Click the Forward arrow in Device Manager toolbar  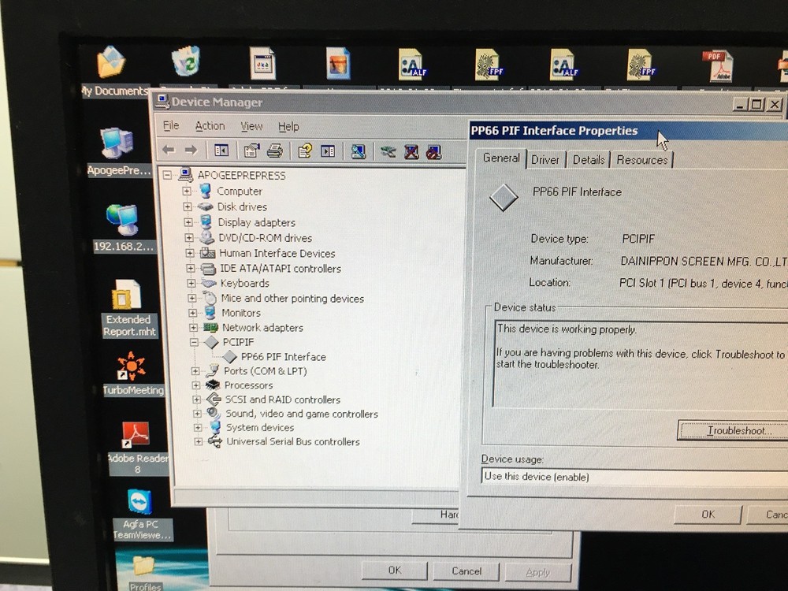point(191,150)
